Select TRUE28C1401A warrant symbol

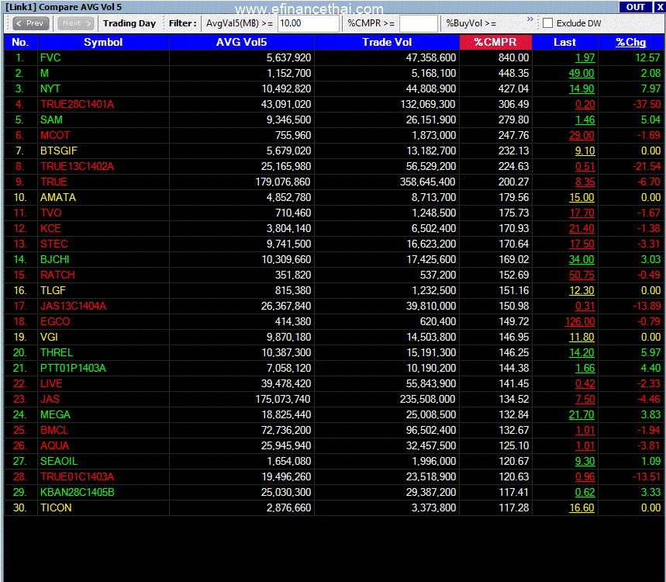tap(77, 104)
